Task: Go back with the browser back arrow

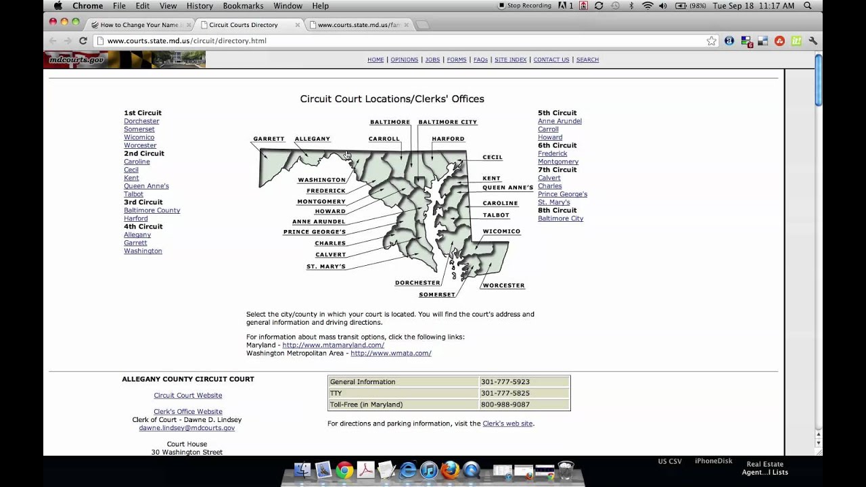Action: coord(53,41)
